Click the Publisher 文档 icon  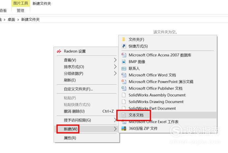coord(124,88)
